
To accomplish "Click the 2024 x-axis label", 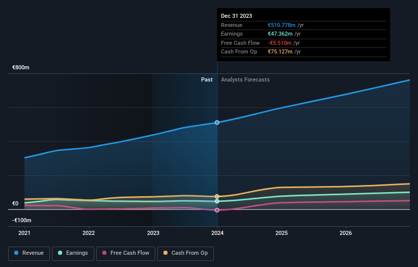I will [x=217, y=233].
